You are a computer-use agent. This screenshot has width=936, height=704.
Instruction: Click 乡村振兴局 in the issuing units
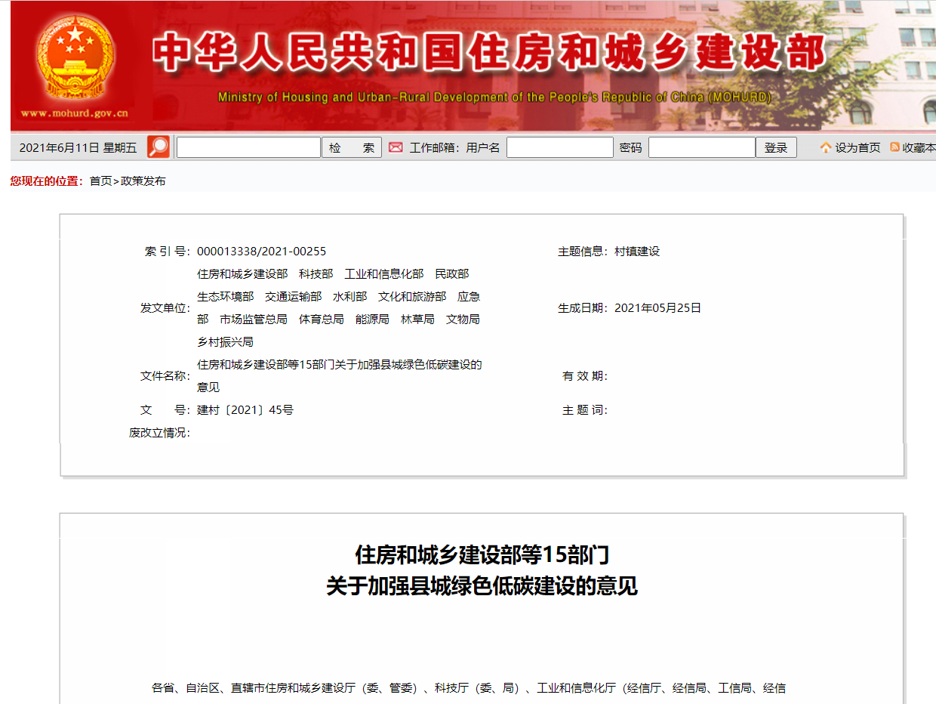[225, 342]
